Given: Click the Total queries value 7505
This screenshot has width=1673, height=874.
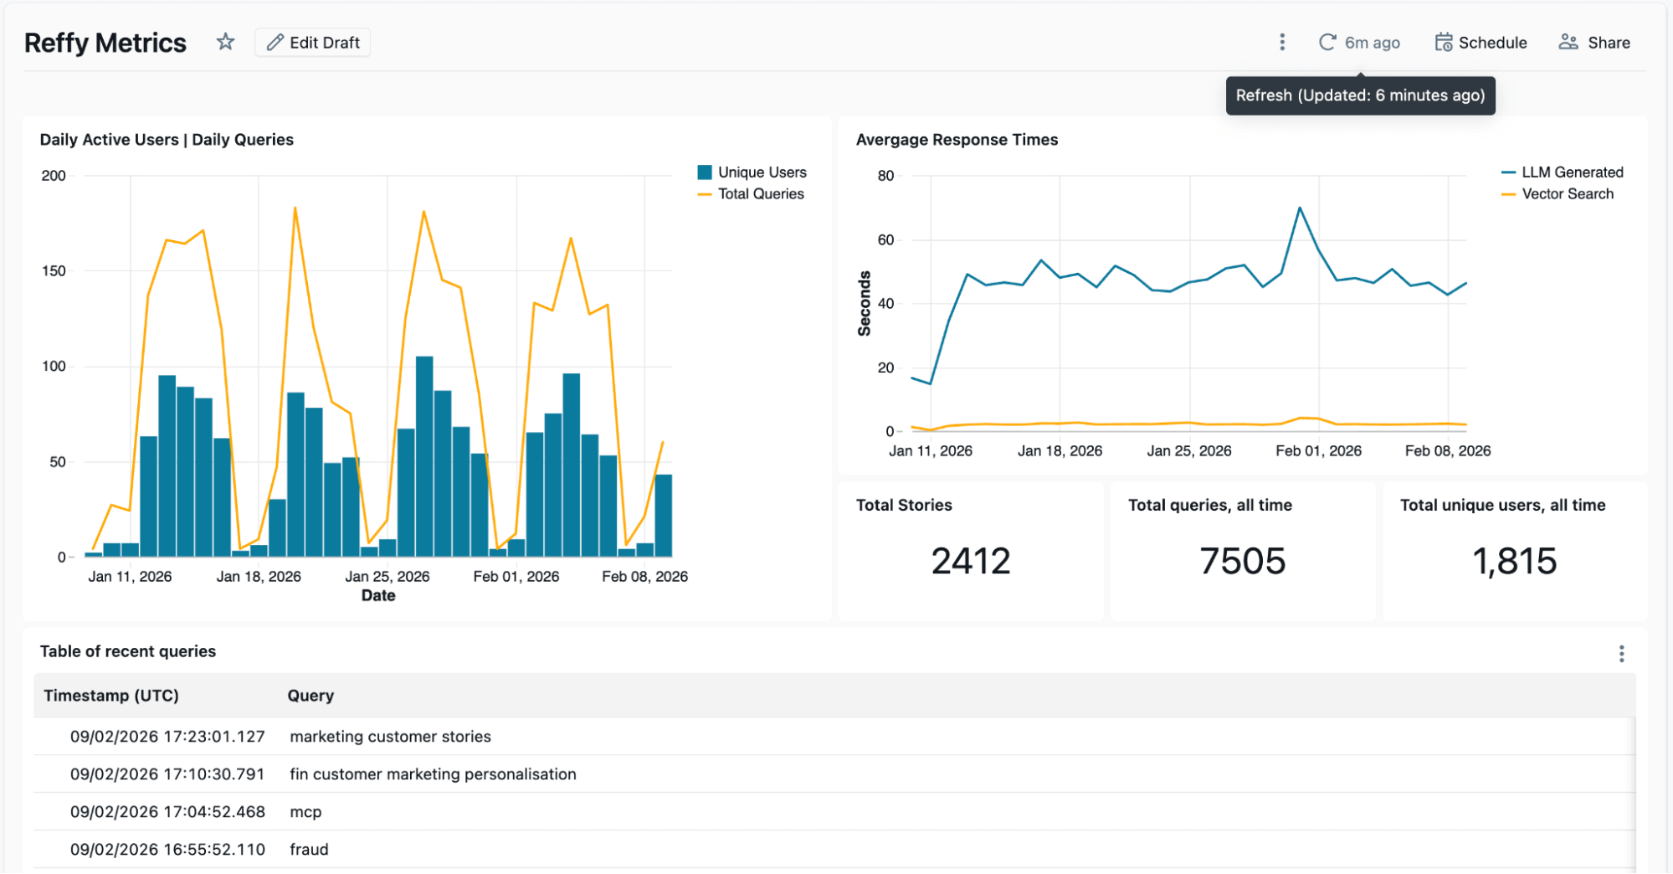Looking at the screenshot, I should tap(1243, 561).
